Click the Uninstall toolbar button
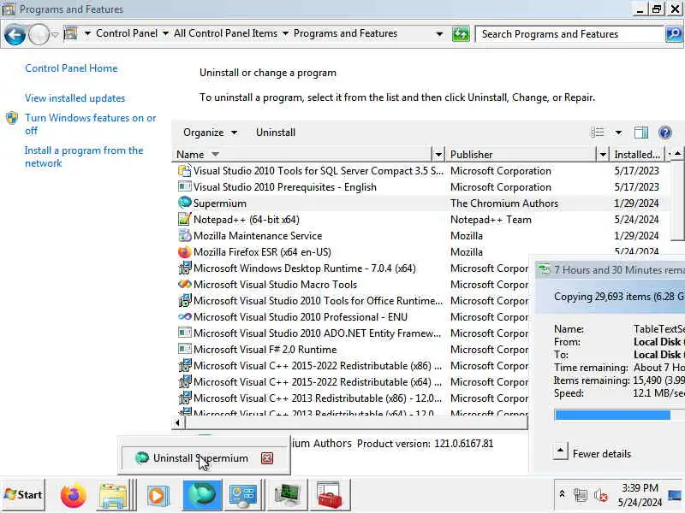Viewport: 685px width, 513px height. [276, 133]
